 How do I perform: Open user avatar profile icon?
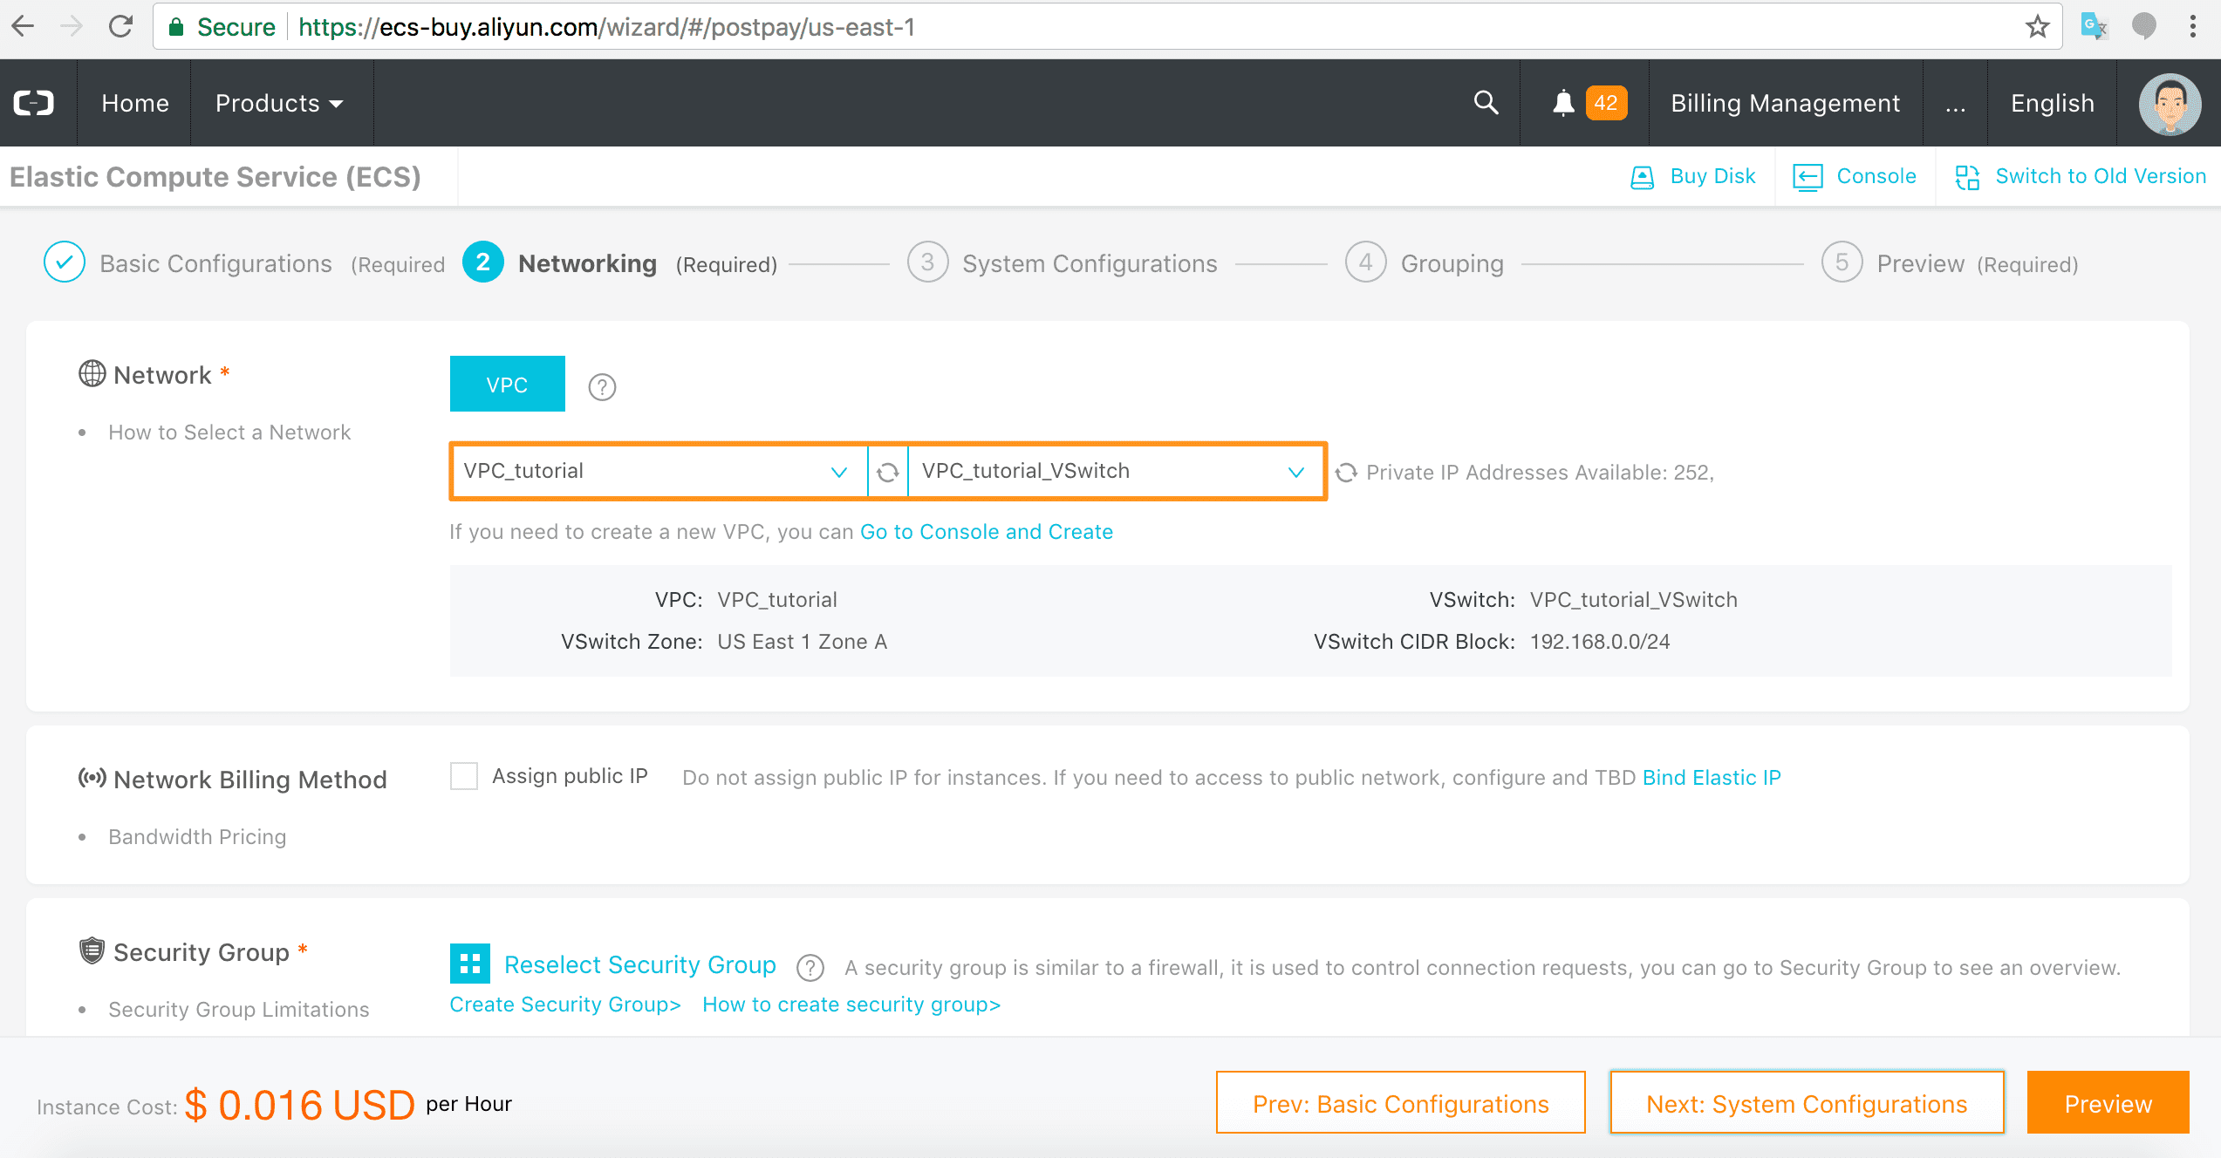click(x=2170, y=104)
